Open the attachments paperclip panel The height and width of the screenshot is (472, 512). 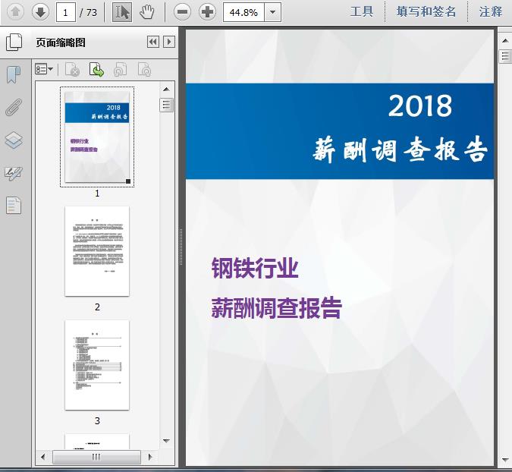tap(14, 108)
